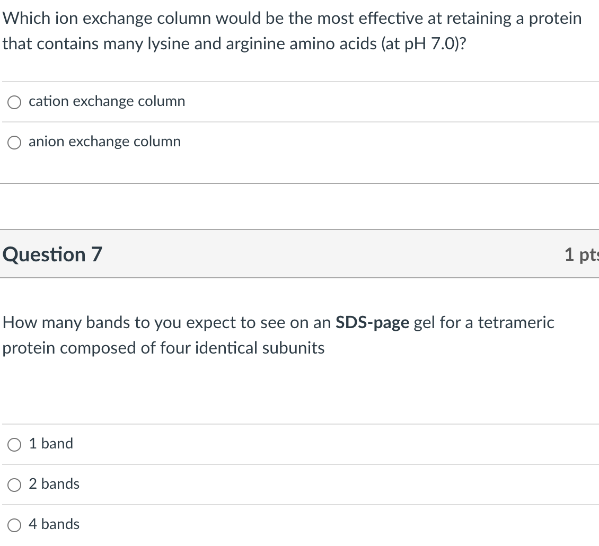Choose the 2 bands option

[x=14, y=485]
